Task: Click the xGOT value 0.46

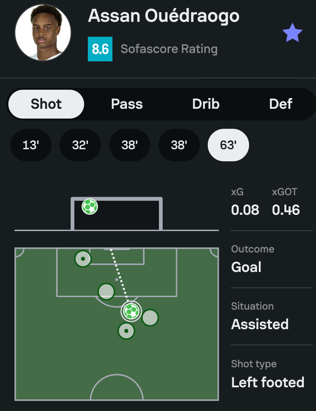Action: (x=286, y=210)
